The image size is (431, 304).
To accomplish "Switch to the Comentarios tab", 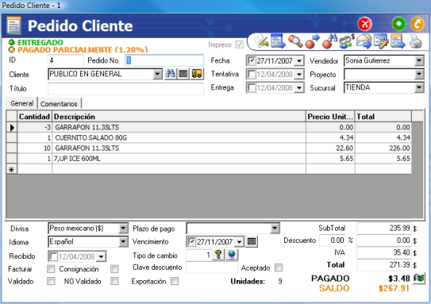I will tap(59, 104).
